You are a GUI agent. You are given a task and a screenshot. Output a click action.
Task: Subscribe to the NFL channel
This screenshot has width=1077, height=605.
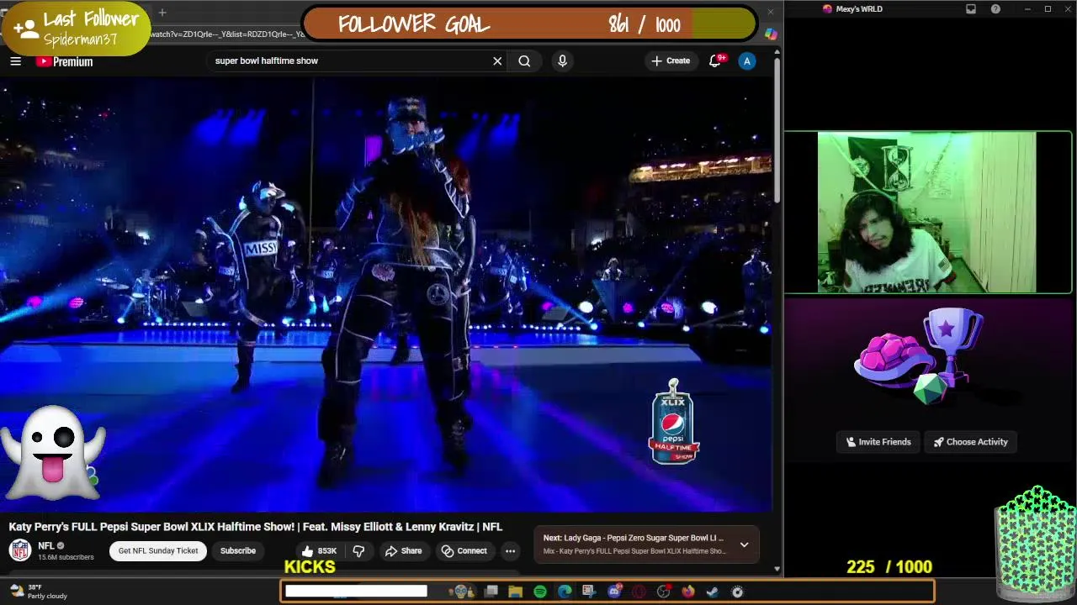coord(238,551)
